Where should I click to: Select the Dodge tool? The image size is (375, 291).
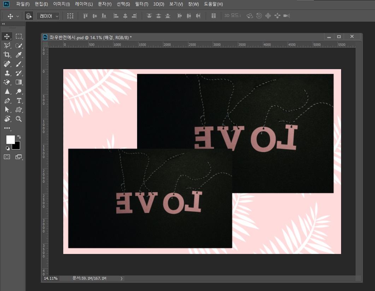(19, 91)
